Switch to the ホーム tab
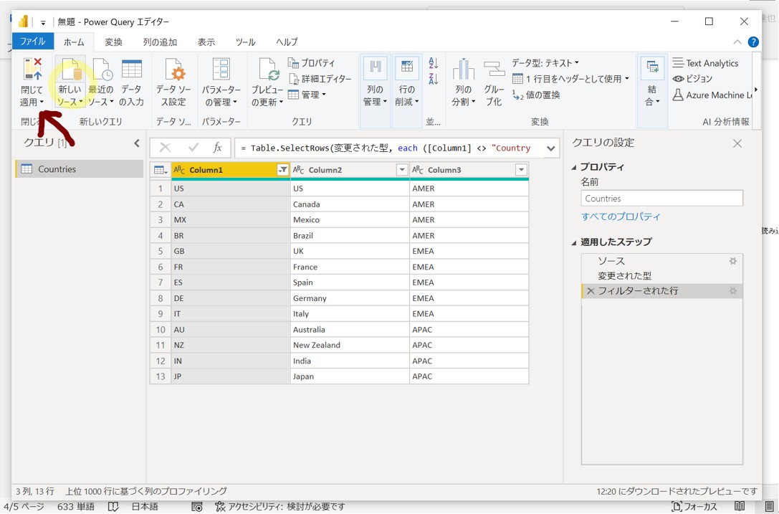Image resolution: width=779 pixels, height=514 pixels. tap(74, 42)
